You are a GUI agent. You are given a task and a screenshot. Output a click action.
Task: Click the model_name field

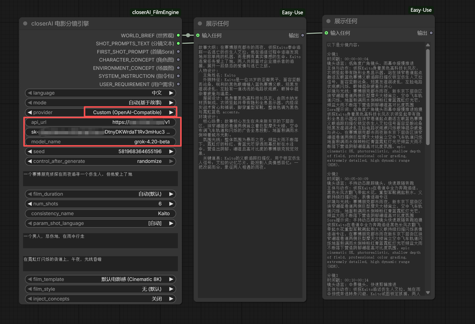(100, 142)
